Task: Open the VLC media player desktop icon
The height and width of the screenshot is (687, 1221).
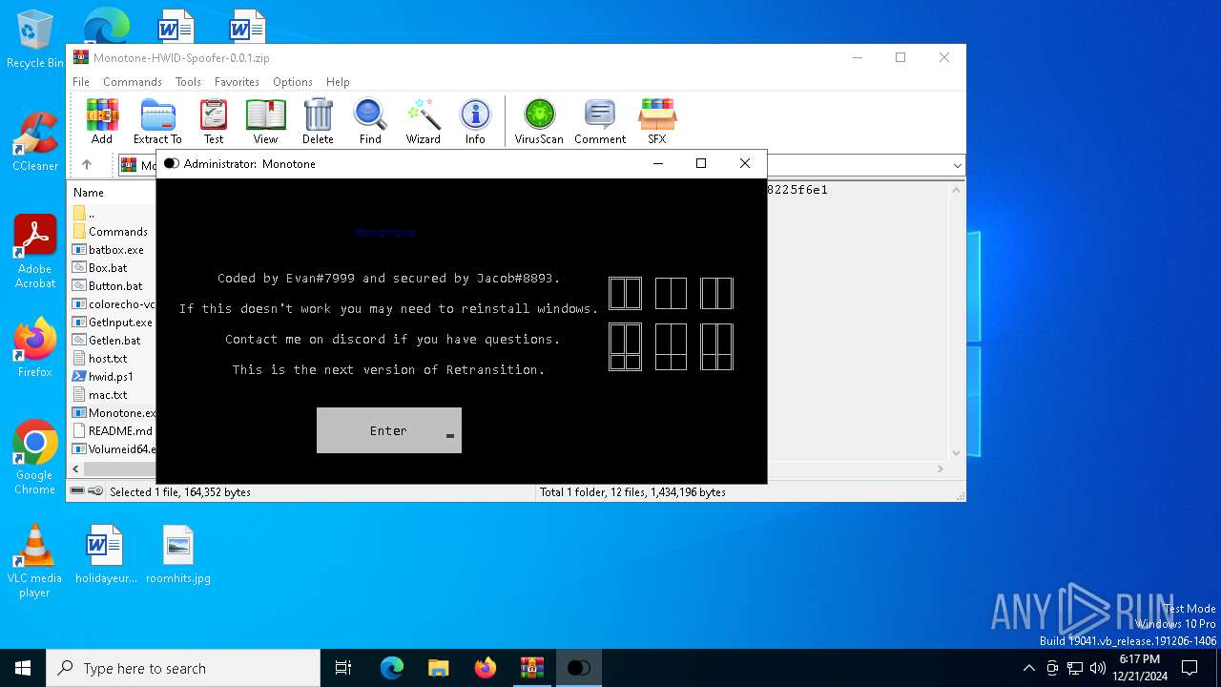Action: pos(35,560)
